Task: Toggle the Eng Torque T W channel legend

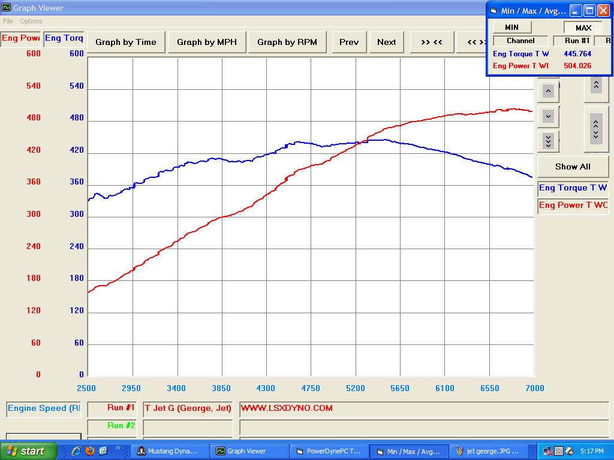Action: click(573, 188)
